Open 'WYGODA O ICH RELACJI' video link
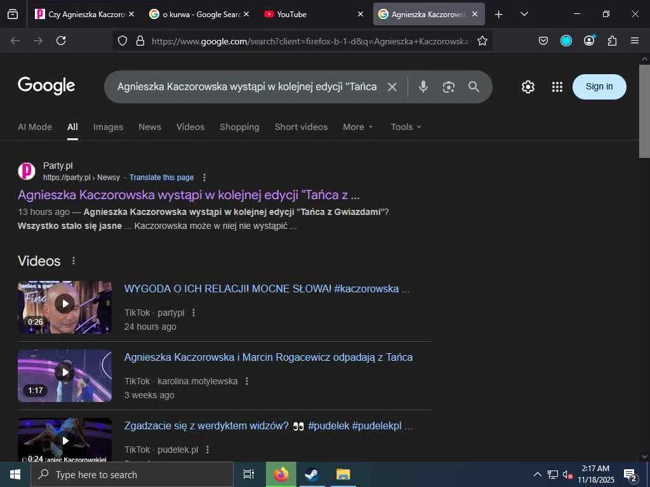The width and height of the screenshot is (650, 487). tap(267, 289)
